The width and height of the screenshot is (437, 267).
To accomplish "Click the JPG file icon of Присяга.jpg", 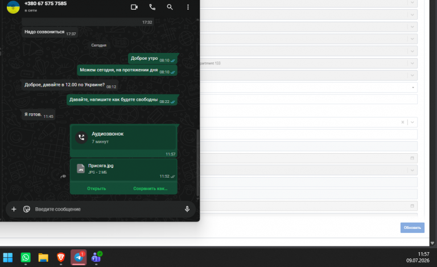I will click(81, 169).
